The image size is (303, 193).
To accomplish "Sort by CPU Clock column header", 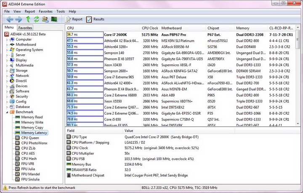I will (x=150, y=28).
